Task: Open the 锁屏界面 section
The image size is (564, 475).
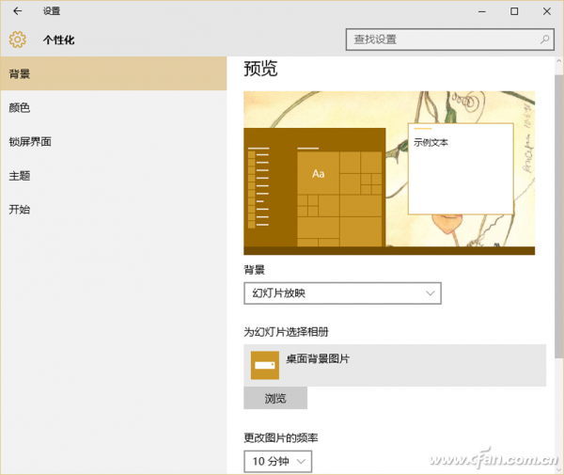Action: tap(114, 141)
